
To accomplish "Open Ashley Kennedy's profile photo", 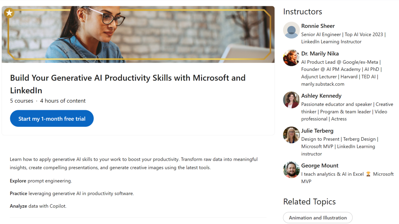I will (x=291, y=100).
